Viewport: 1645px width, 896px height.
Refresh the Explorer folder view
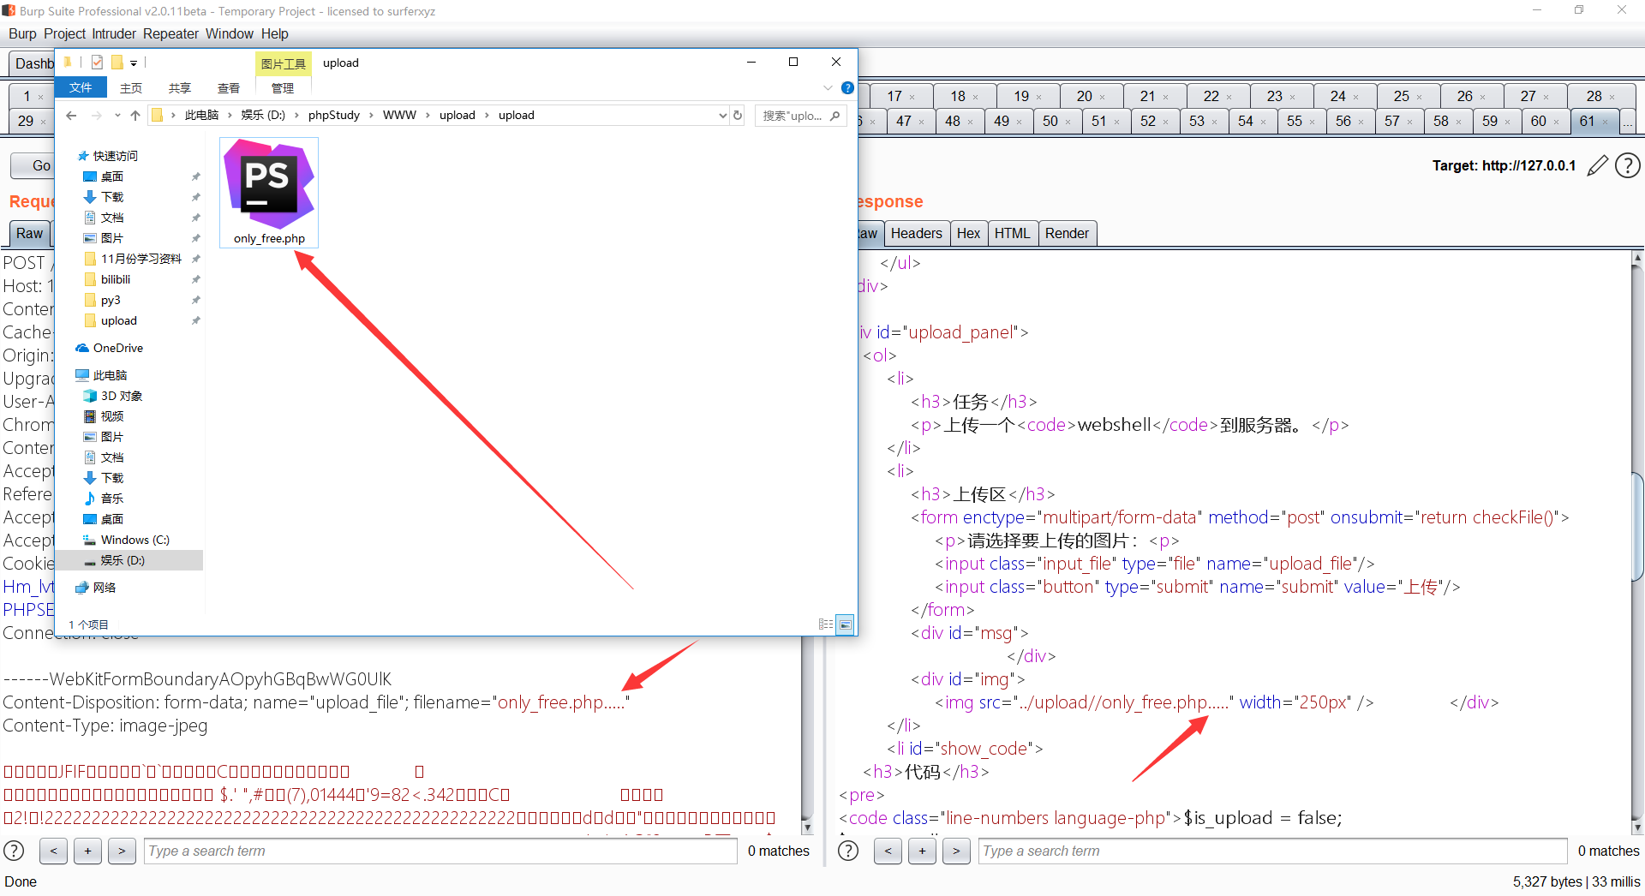(x=738, y=116)
